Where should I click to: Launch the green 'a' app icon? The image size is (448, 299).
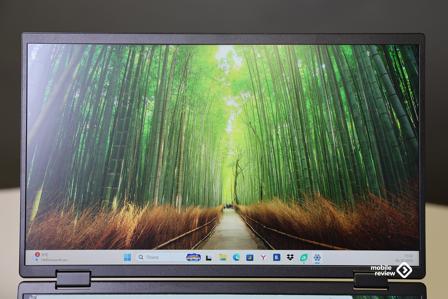point(304,258)
